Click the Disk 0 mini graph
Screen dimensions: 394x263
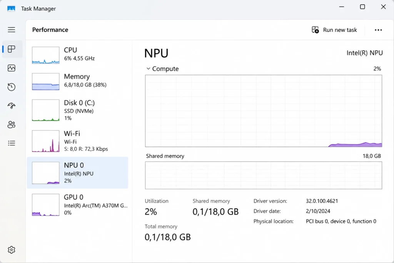click(x=46, y=110)
